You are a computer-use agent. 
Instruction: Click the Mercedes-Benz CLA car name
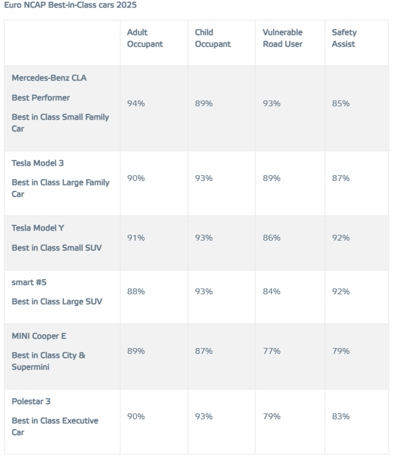tap(49, 78)
